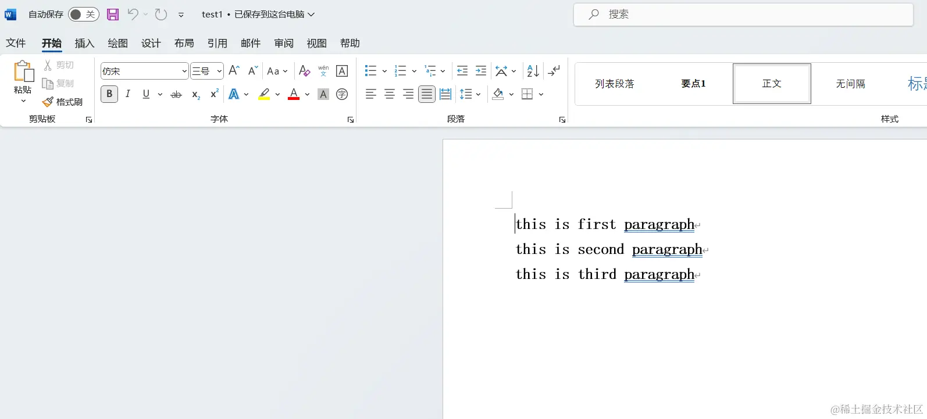Toggle Underline formatting
Image resolution: width=927 pixels, height=419 pixels.
pyautogui.click(x=146, y=94)
